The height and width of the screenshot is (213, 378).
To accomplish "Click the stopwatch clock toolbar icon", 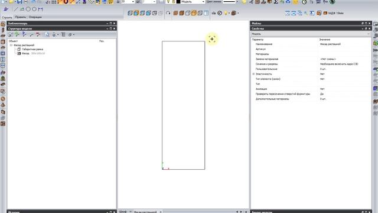I will (x=304, y=2).
